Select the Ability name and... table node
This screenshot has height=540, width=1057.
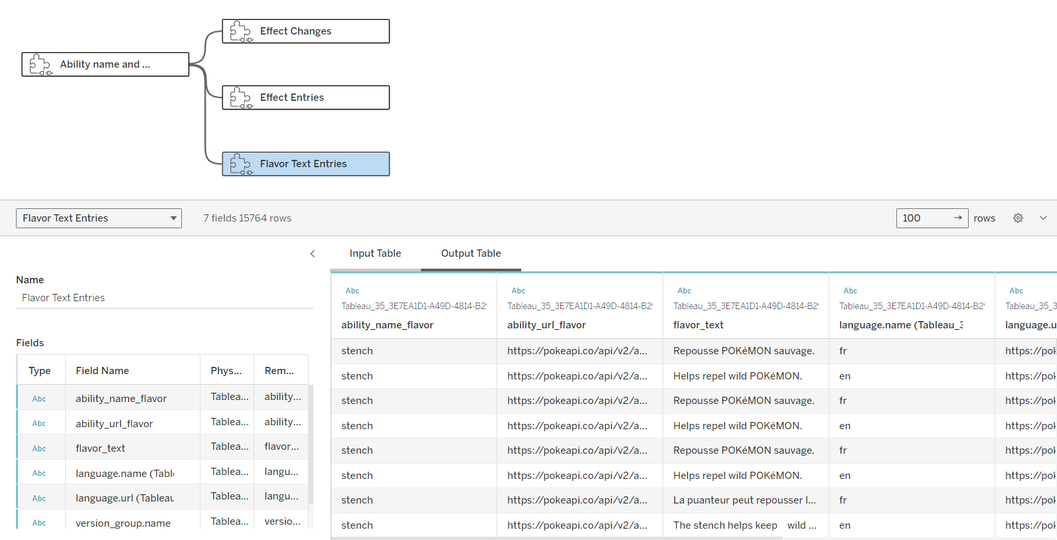pos(106,64)
